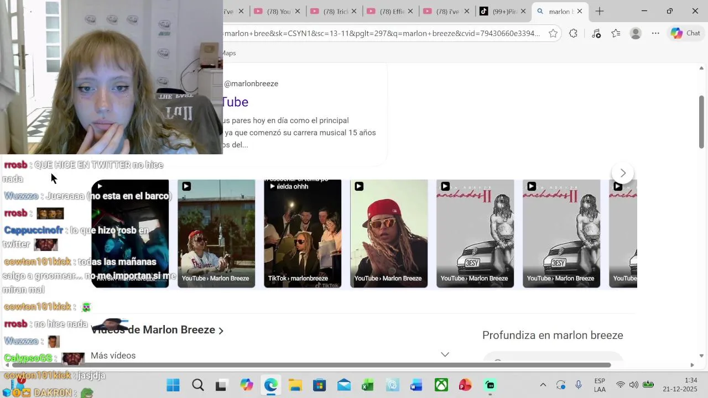Close the '(78) Tricl' tab
Image resolution: width=708 pixels, height=398 pixels.
(354, 11)
